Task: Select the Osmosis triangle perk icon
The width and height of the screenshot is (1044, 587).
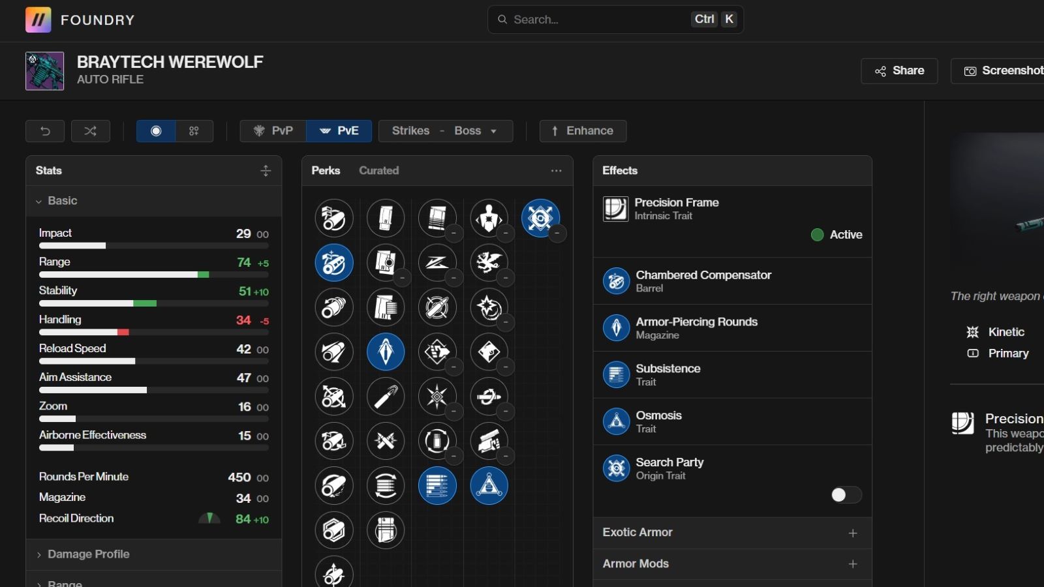Action: click(489, 486)
